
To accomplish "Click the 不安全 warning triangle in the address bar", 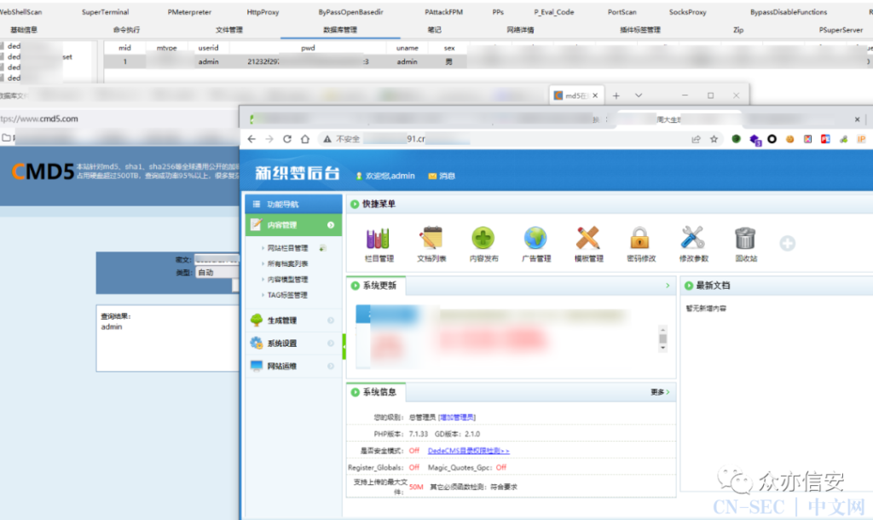I will (327, 139).
